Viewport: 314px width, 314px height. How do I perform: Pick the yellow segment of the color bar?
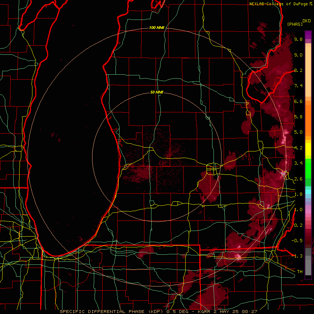[x=308, y=149]
